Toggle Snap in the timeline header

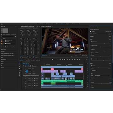click(26, 65)
